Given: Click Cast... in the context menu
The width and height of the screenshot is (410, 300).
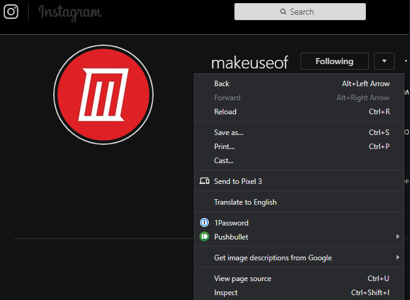Looking at the screenshot, I should coord(223,161).
